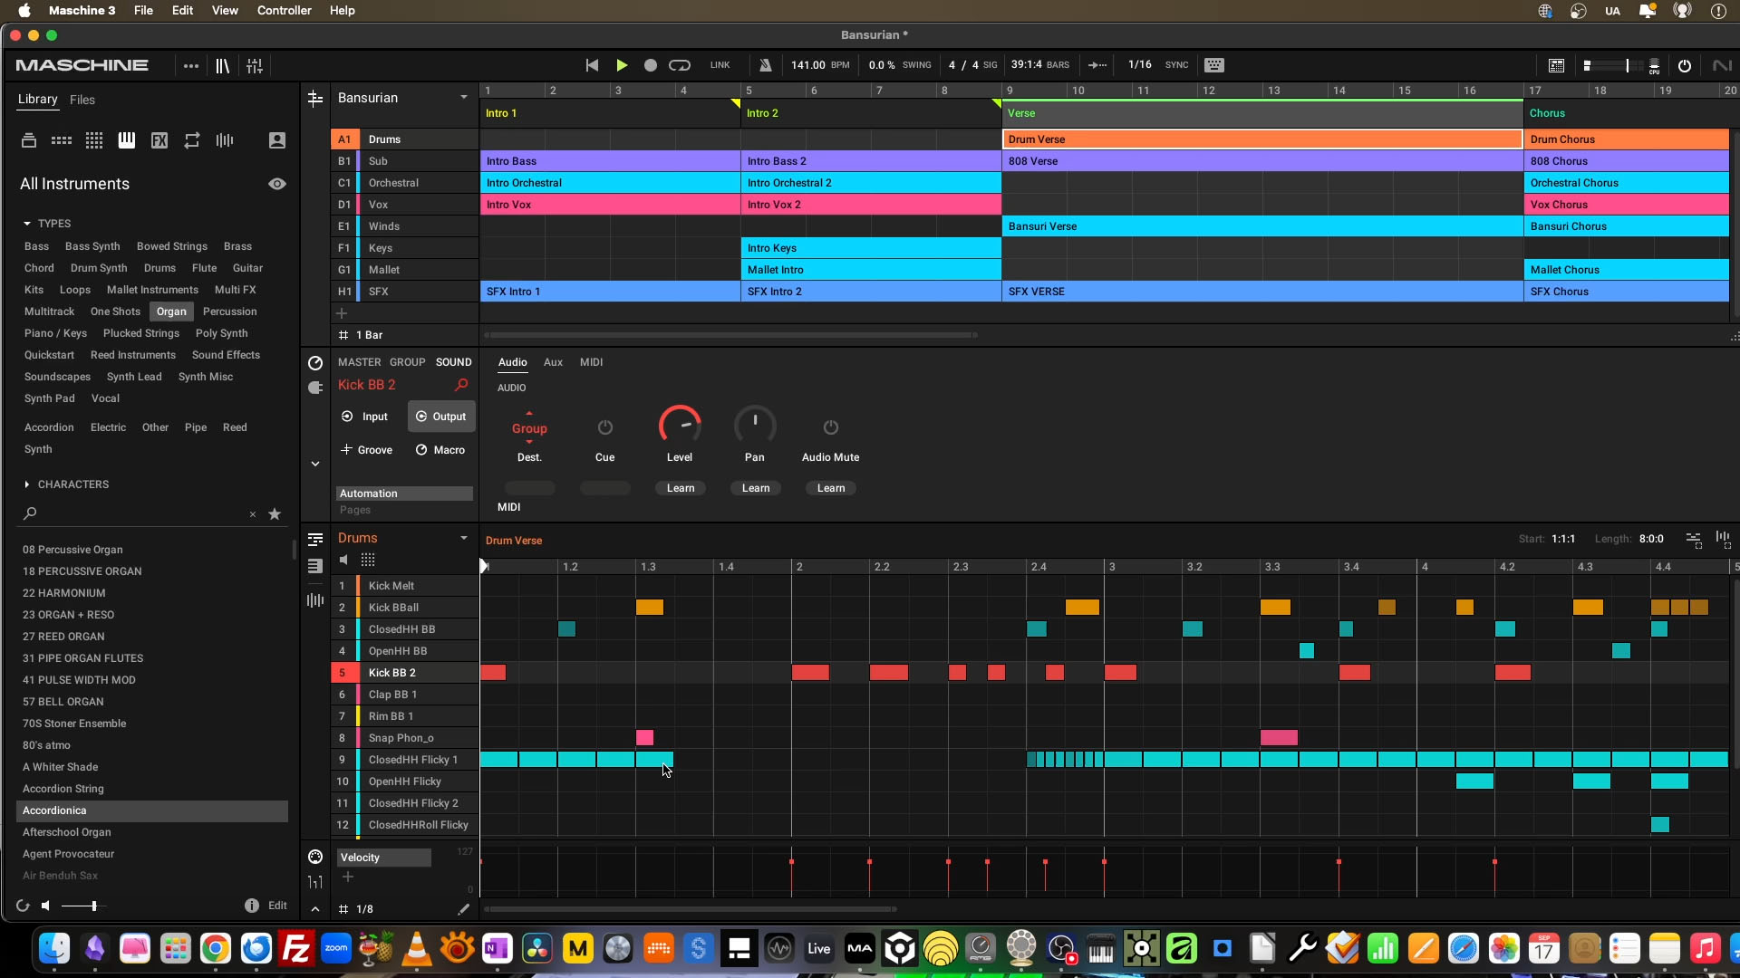
Task: Click the user content icon in browser
Action: (x=277, y=140)
